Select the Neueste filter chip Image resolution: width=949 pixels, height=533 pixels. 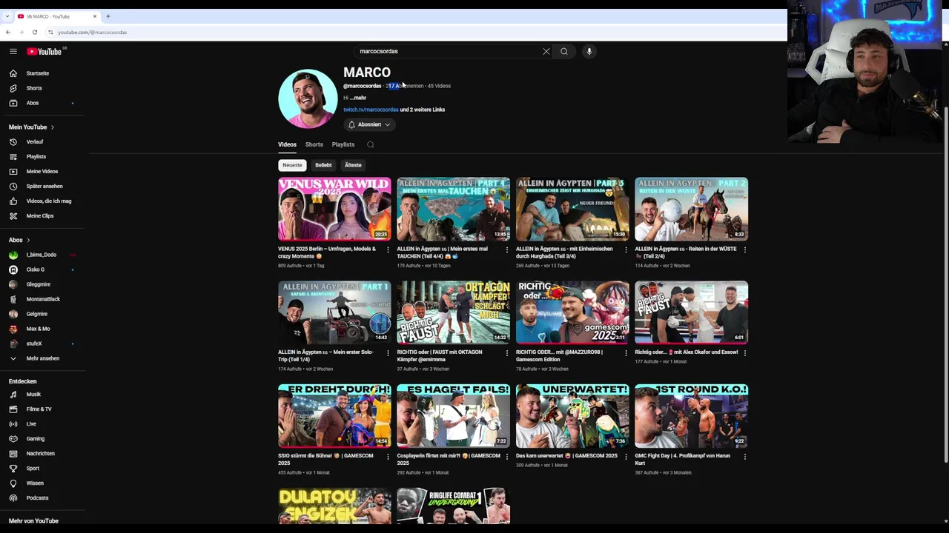(292, 165)
